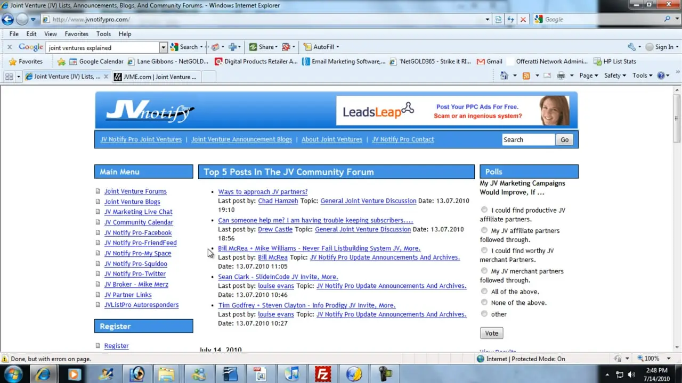Open the Page dropdown menu
The width and height of the screenshot is (682, 383).
click(589, 76)
